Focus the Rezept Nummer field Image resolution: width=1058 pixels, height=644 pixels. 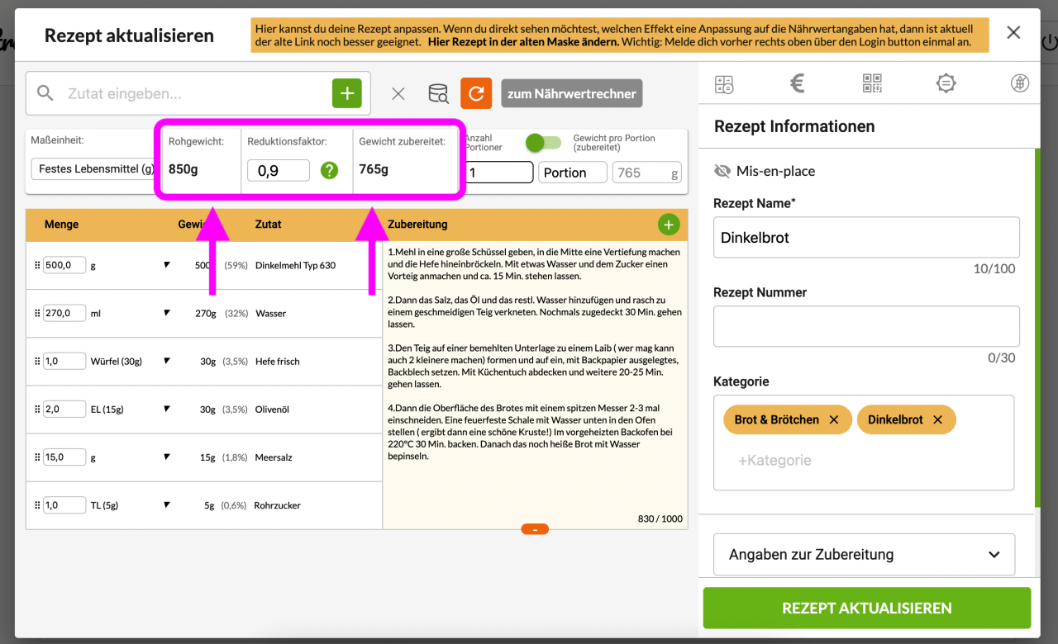click(866, 326)
